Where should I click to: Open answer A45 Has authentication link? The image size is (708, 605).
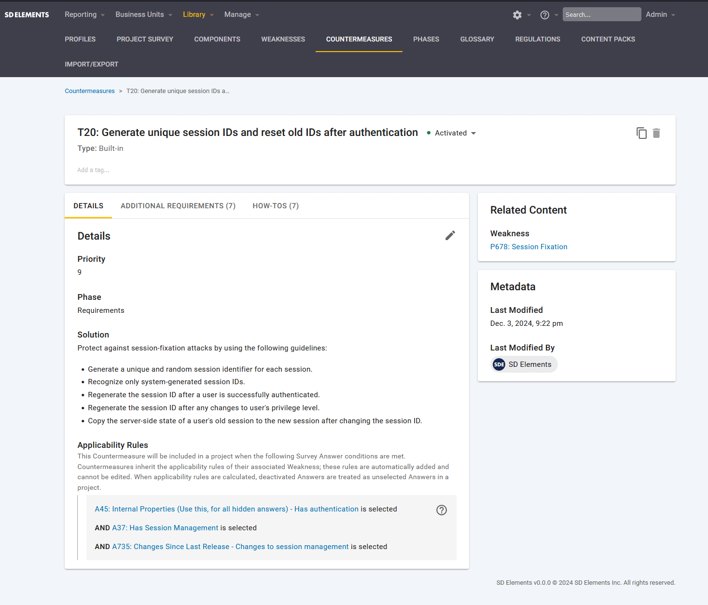[227, 509]
